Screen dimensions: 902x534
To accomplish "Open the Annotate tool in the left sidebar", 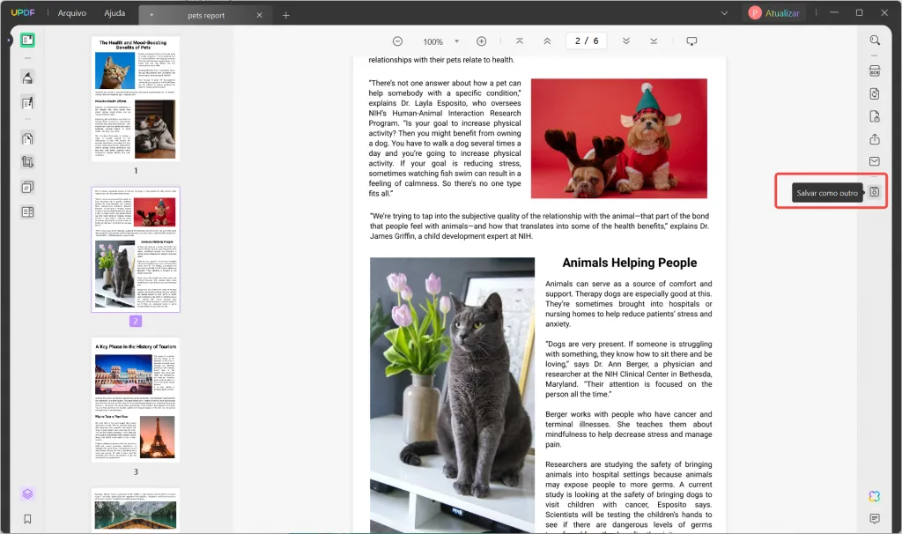I will pyautogui.click(x=27, y=78).
